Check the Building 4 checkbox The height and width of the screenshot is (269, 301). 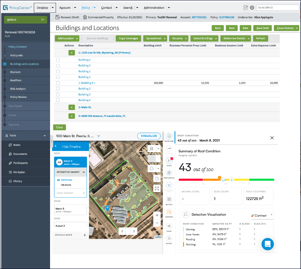point(58,100)
